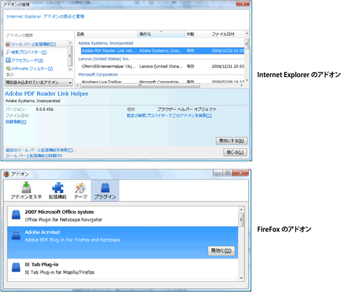Close the IE add-ons dialog via close button

(x=235, y=152)
